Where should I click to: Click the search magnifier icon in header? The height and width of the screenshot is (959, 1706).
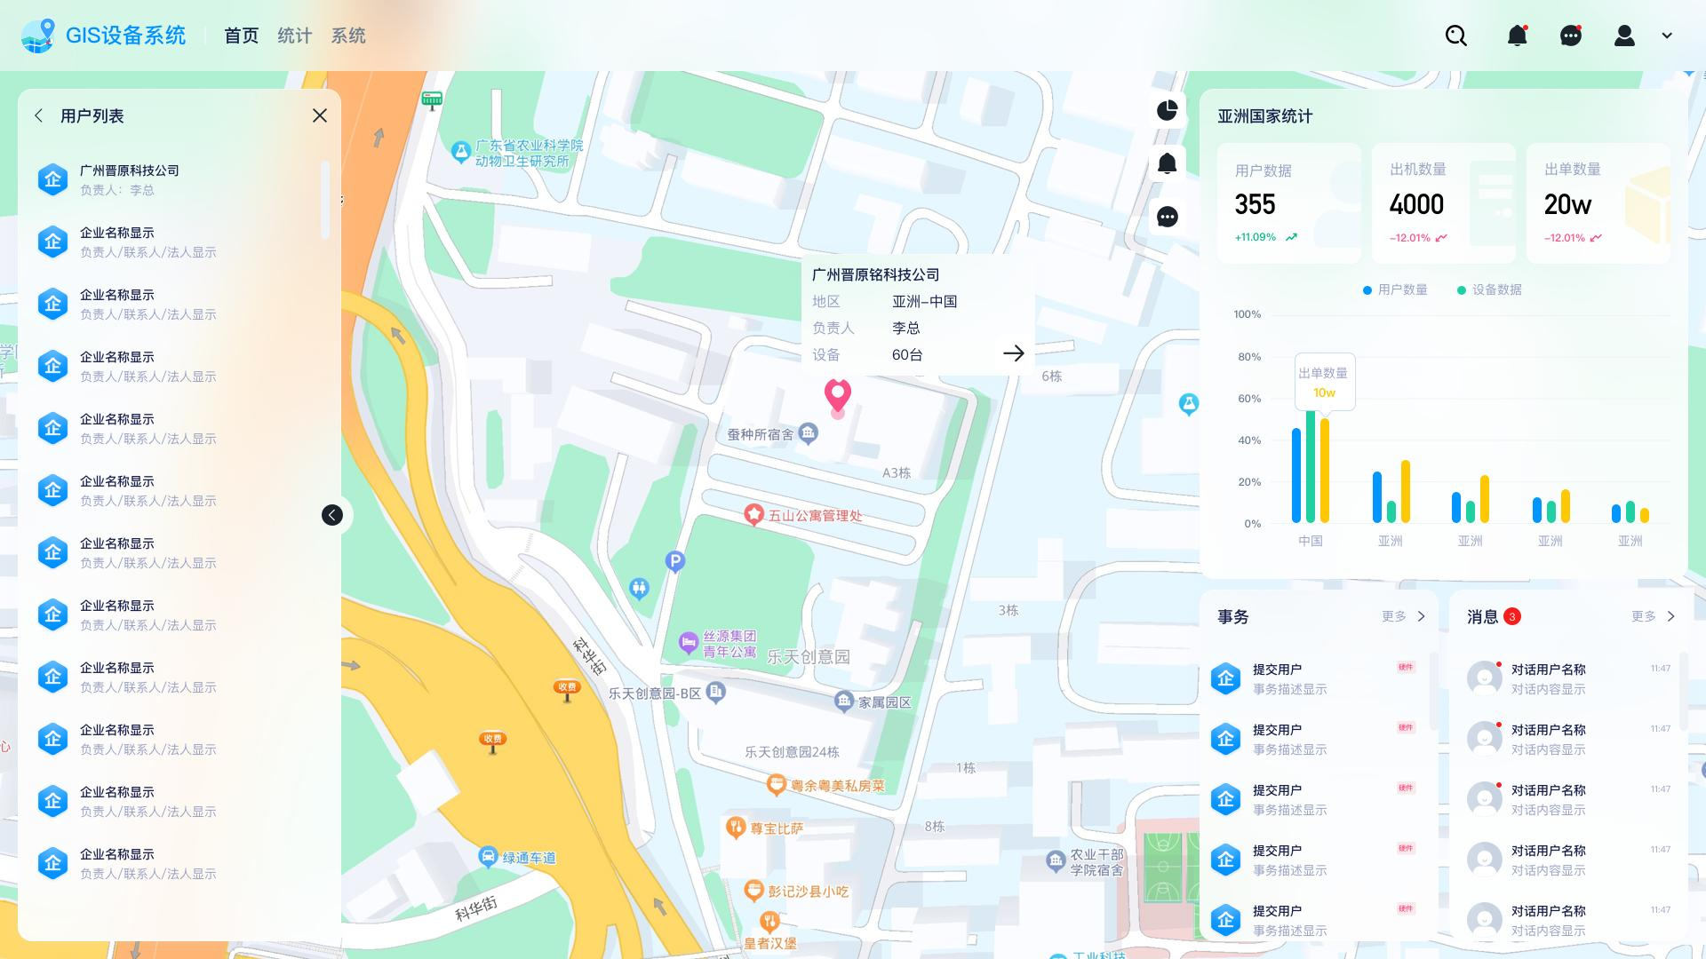click(x=1455, y=36)
